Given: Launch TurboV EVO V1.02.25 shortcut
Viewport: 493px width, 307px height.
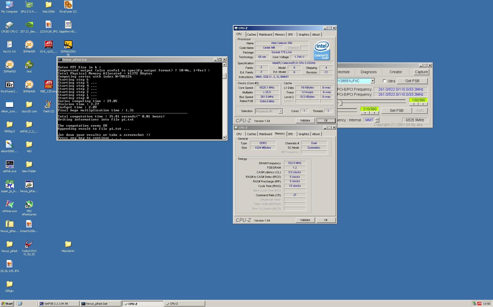Looking at the screenshot, I should coord(29,248).
